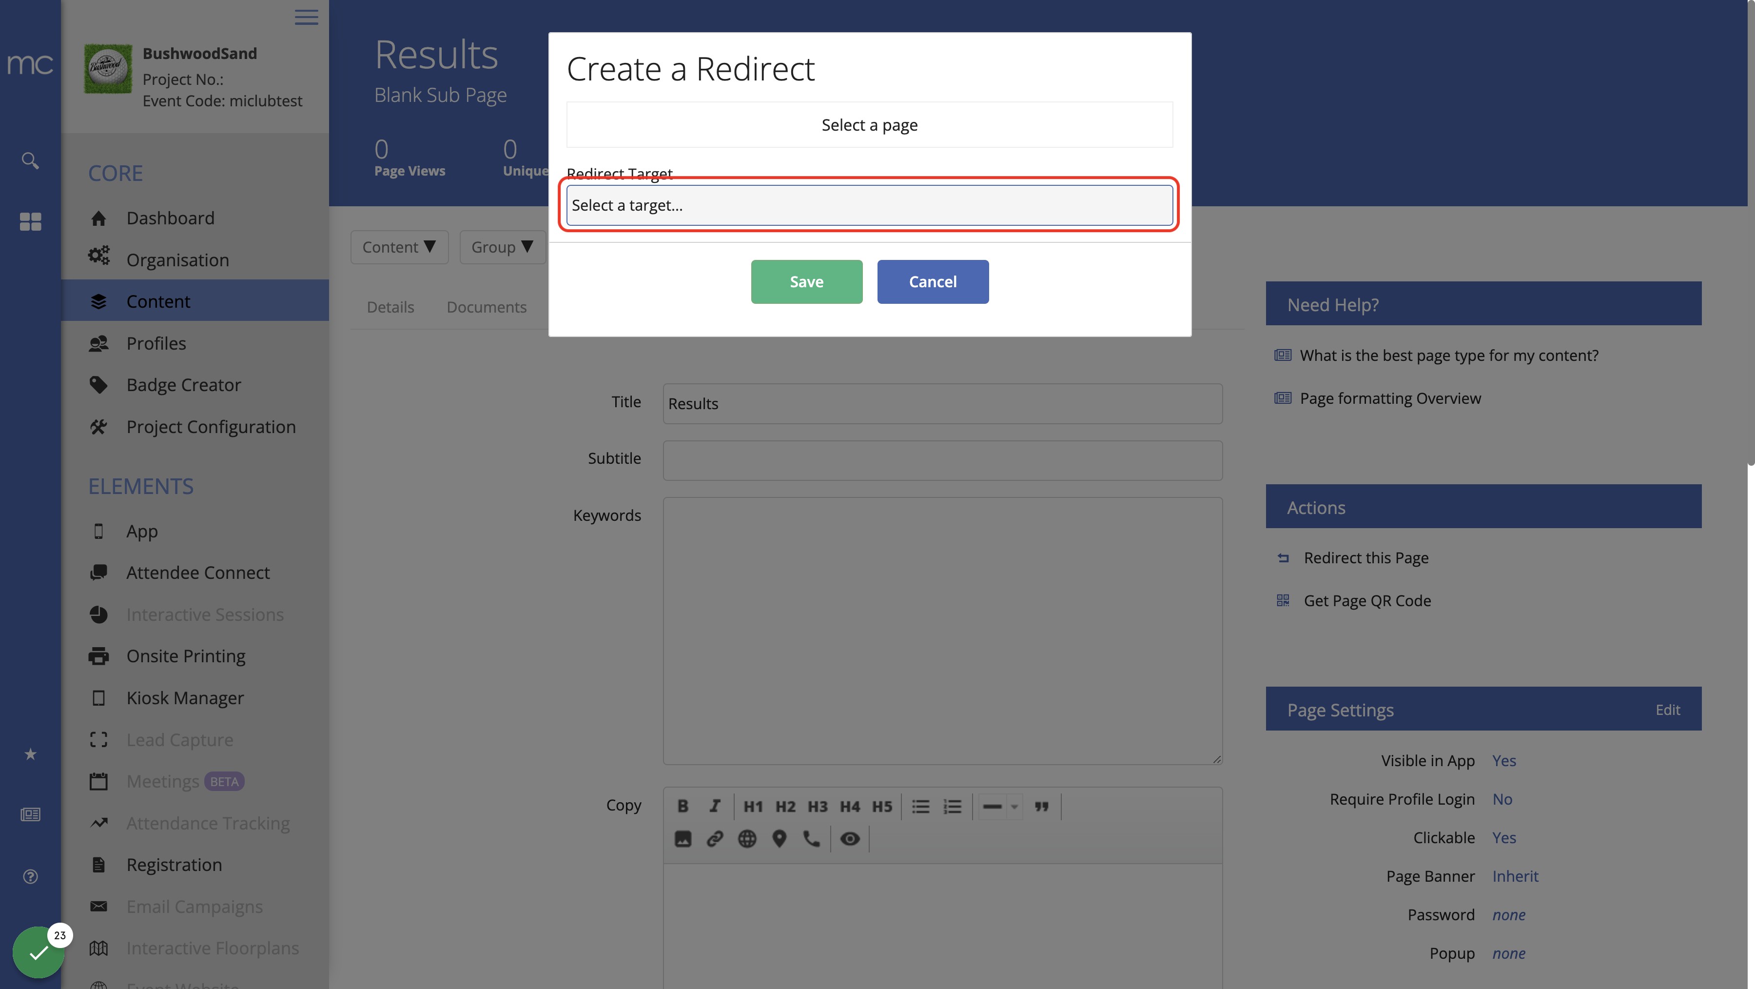Open the grid apps icon in left rail

pyautogui.click(x=30, y=221)
